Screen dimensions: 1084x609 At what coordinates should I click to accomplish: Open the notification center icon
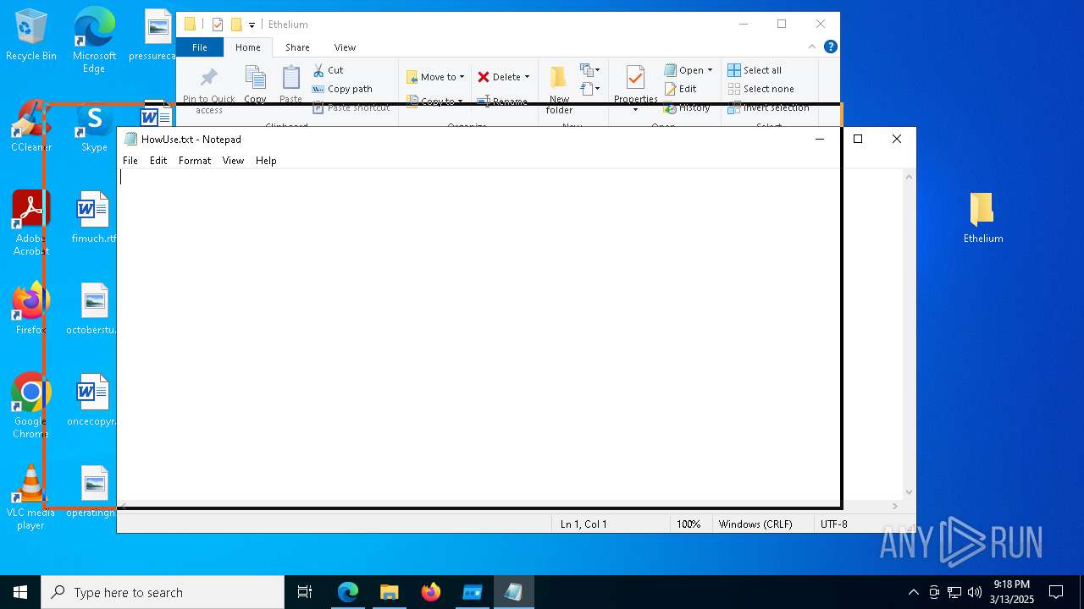point(1056,592)
